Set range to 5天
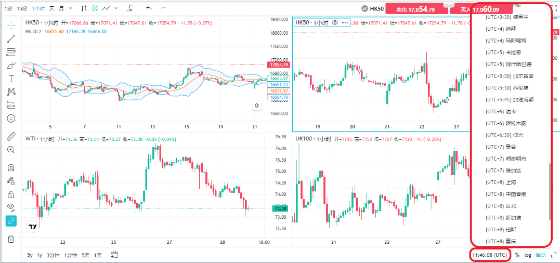 click(86, 255)
